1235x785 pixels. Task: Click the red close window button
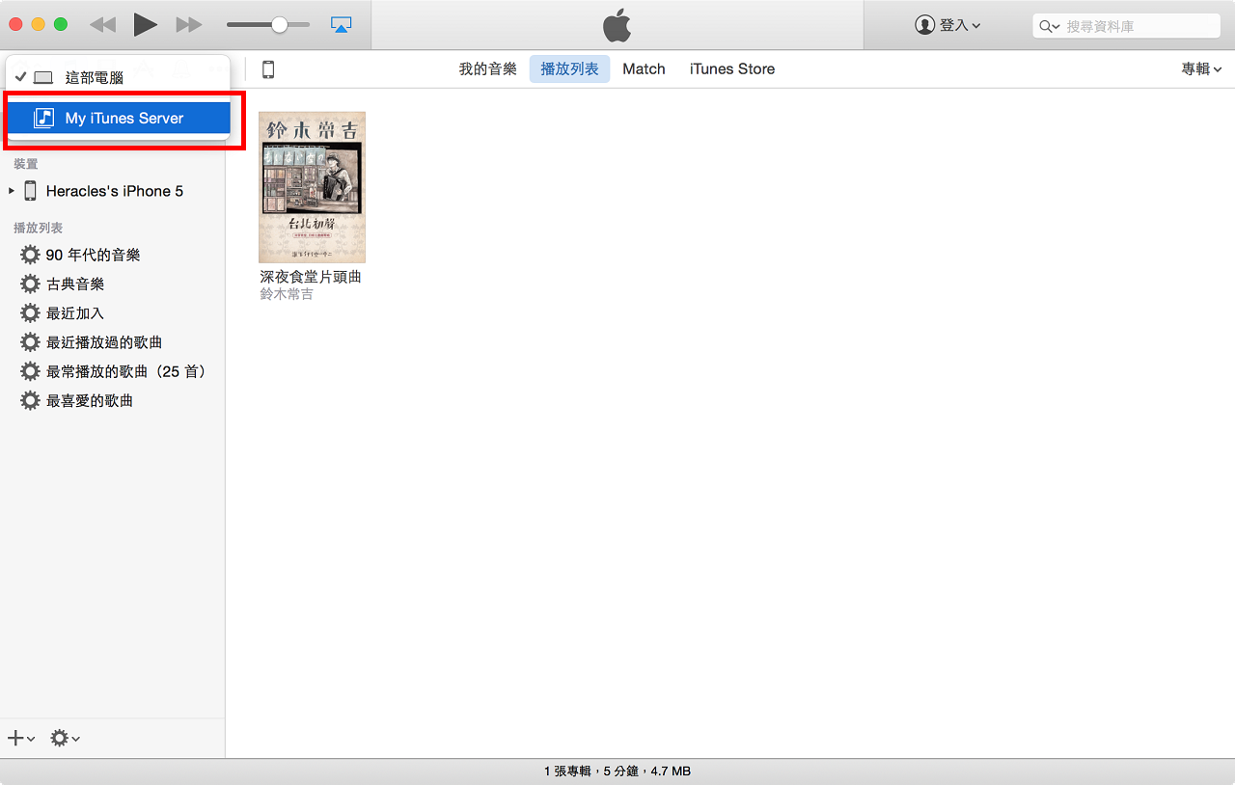point(15,25)
